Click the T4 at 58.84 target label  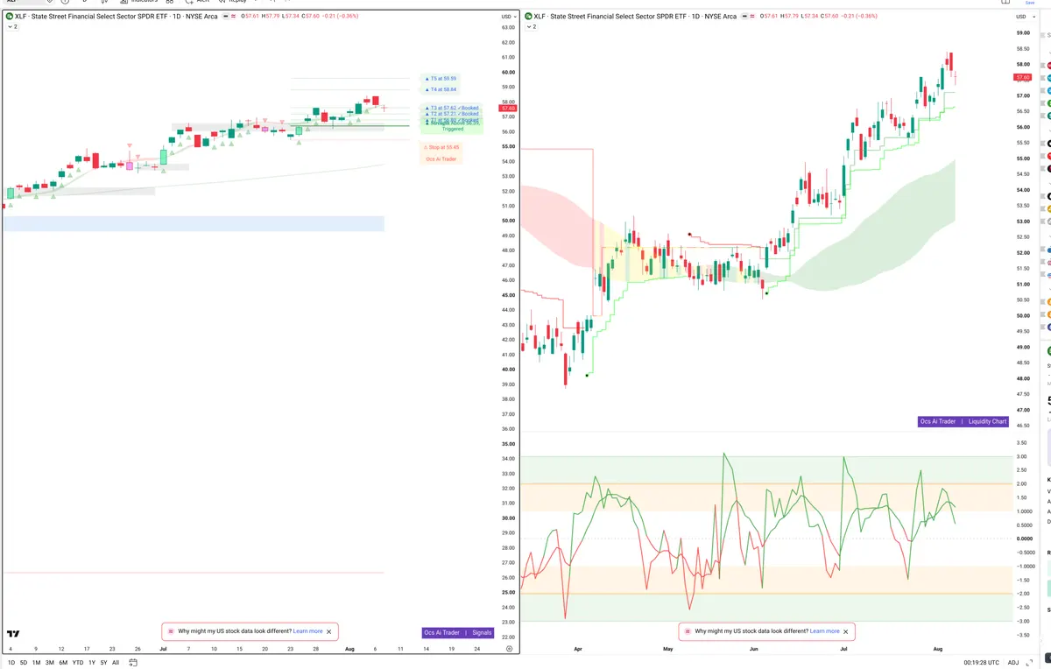pyautogui.click(x=441, y=89)
